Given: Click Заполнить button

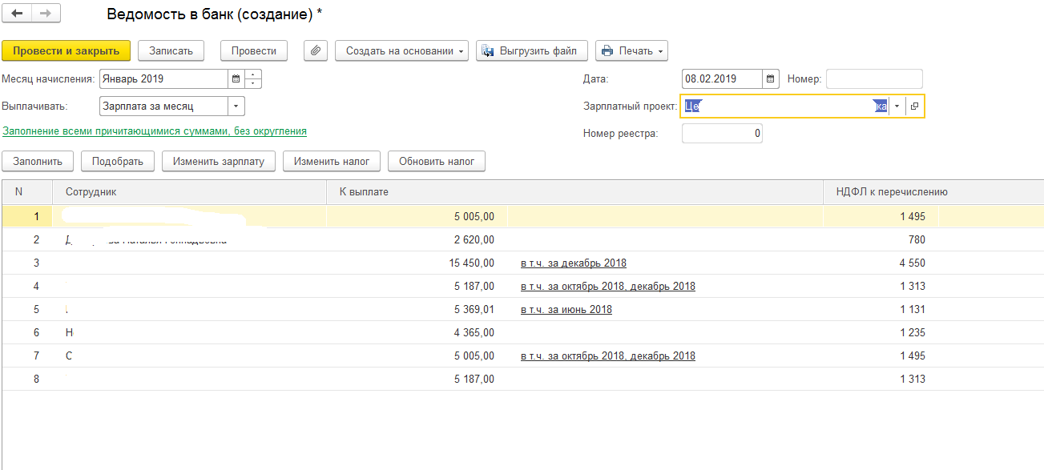Looking at the screenshot, I should click(x=38, y=161).
